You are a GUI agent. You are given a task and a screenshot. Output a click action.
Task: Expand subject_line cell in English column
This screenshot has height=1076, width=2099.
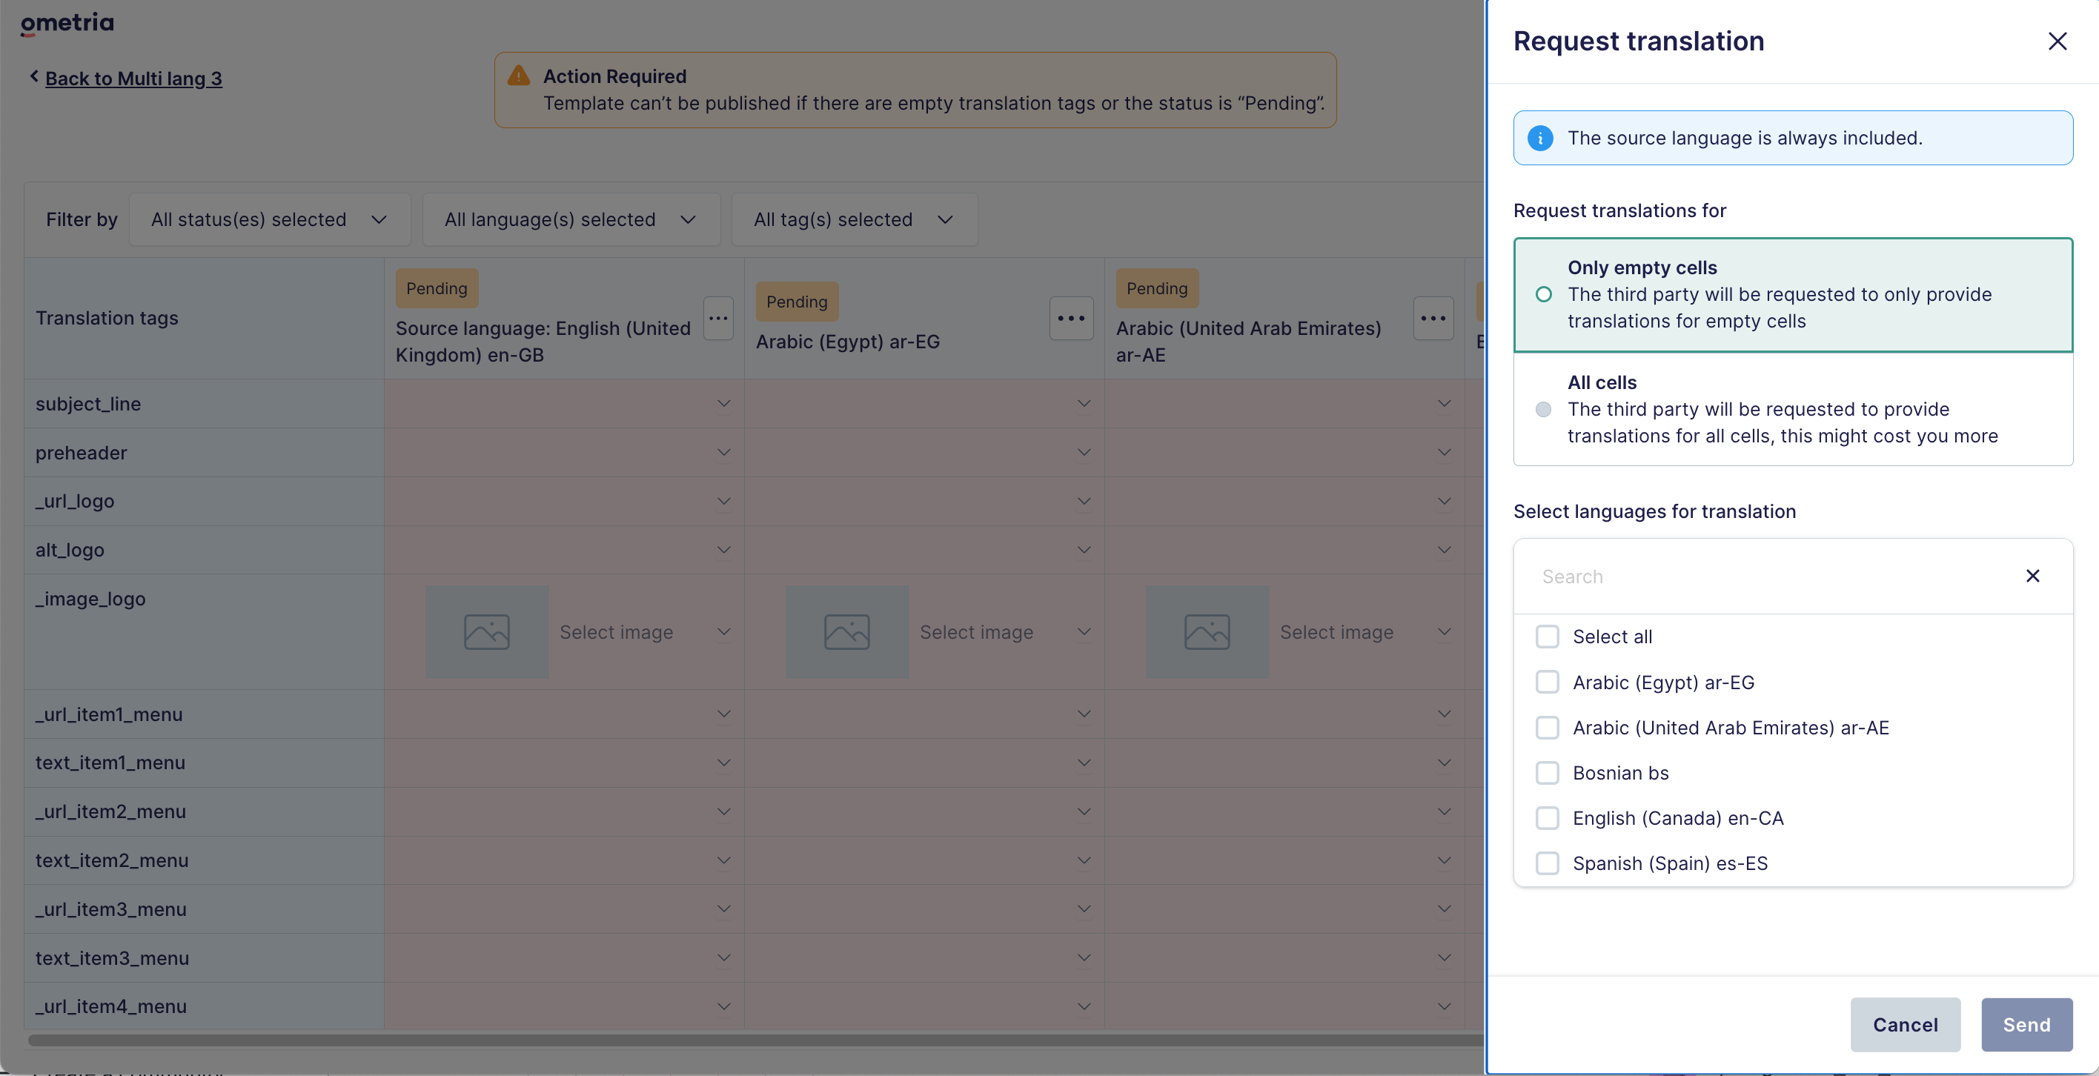[723, 403]
